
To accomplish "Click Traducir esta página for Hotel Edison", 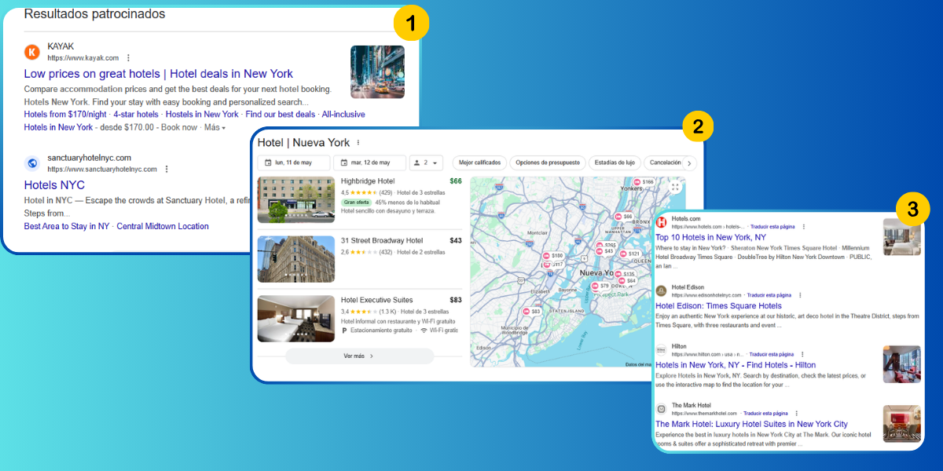I will [769, 295].
